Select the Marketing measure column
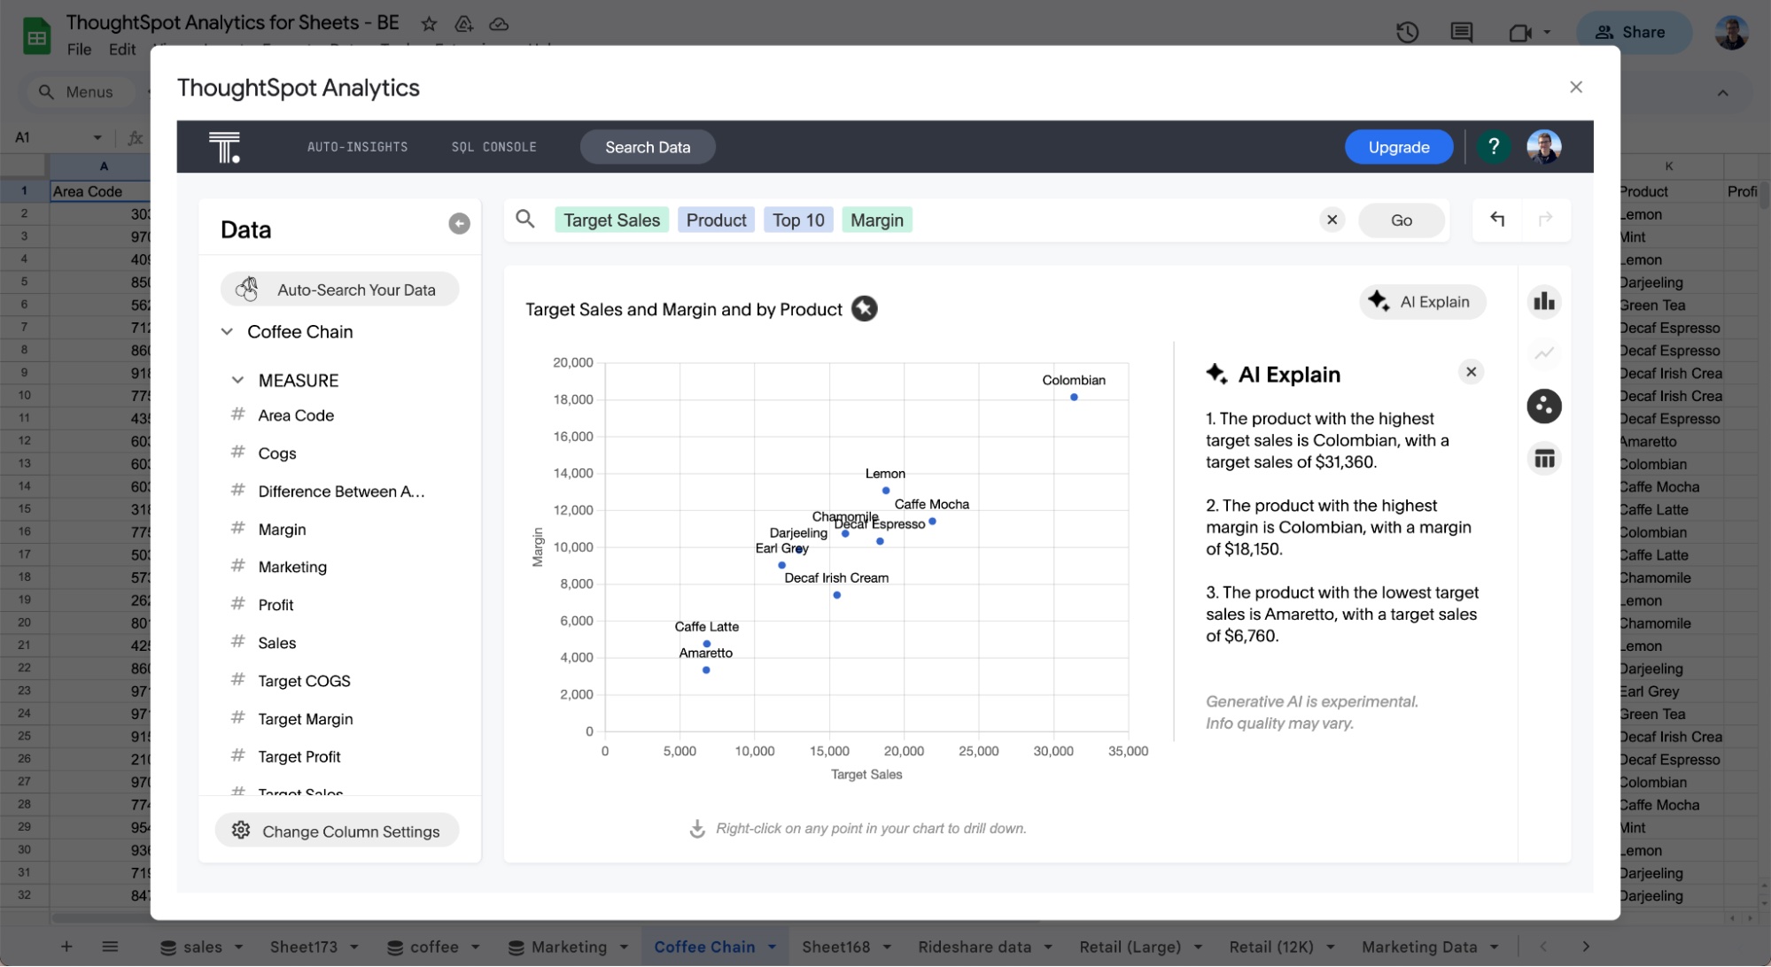Viewport: 1771px width, 967px height. coord(291,567)
